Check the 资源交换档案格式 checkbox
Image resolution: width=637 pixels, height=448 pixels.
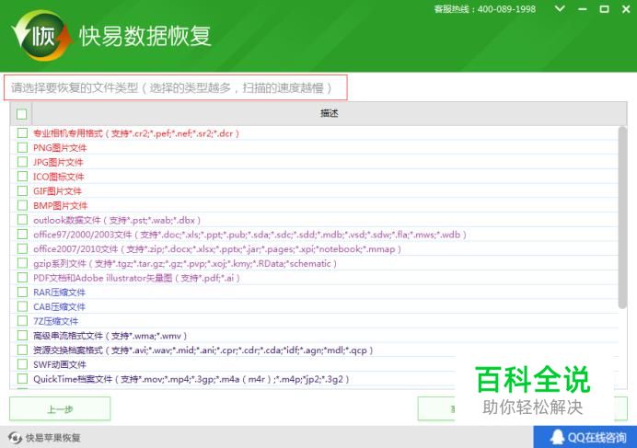[22, 350]
